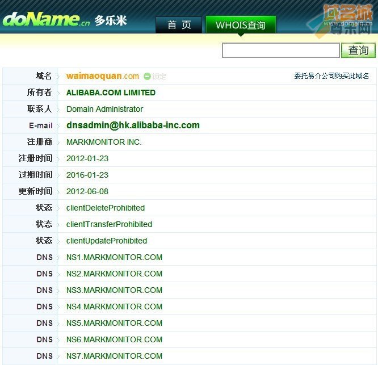Click registrar MARKMONITOR INC.
The width and height of the screenshot is (378, 365).
(x=104, y=142)
